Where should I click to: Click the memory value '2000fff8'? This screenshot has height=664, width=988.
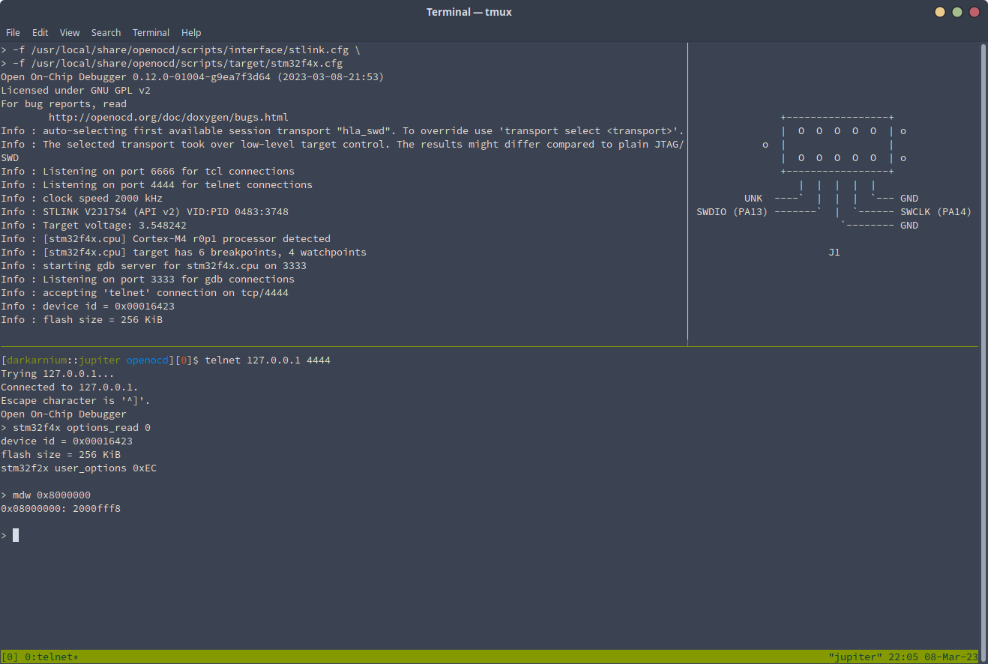(x=97, y=509)
